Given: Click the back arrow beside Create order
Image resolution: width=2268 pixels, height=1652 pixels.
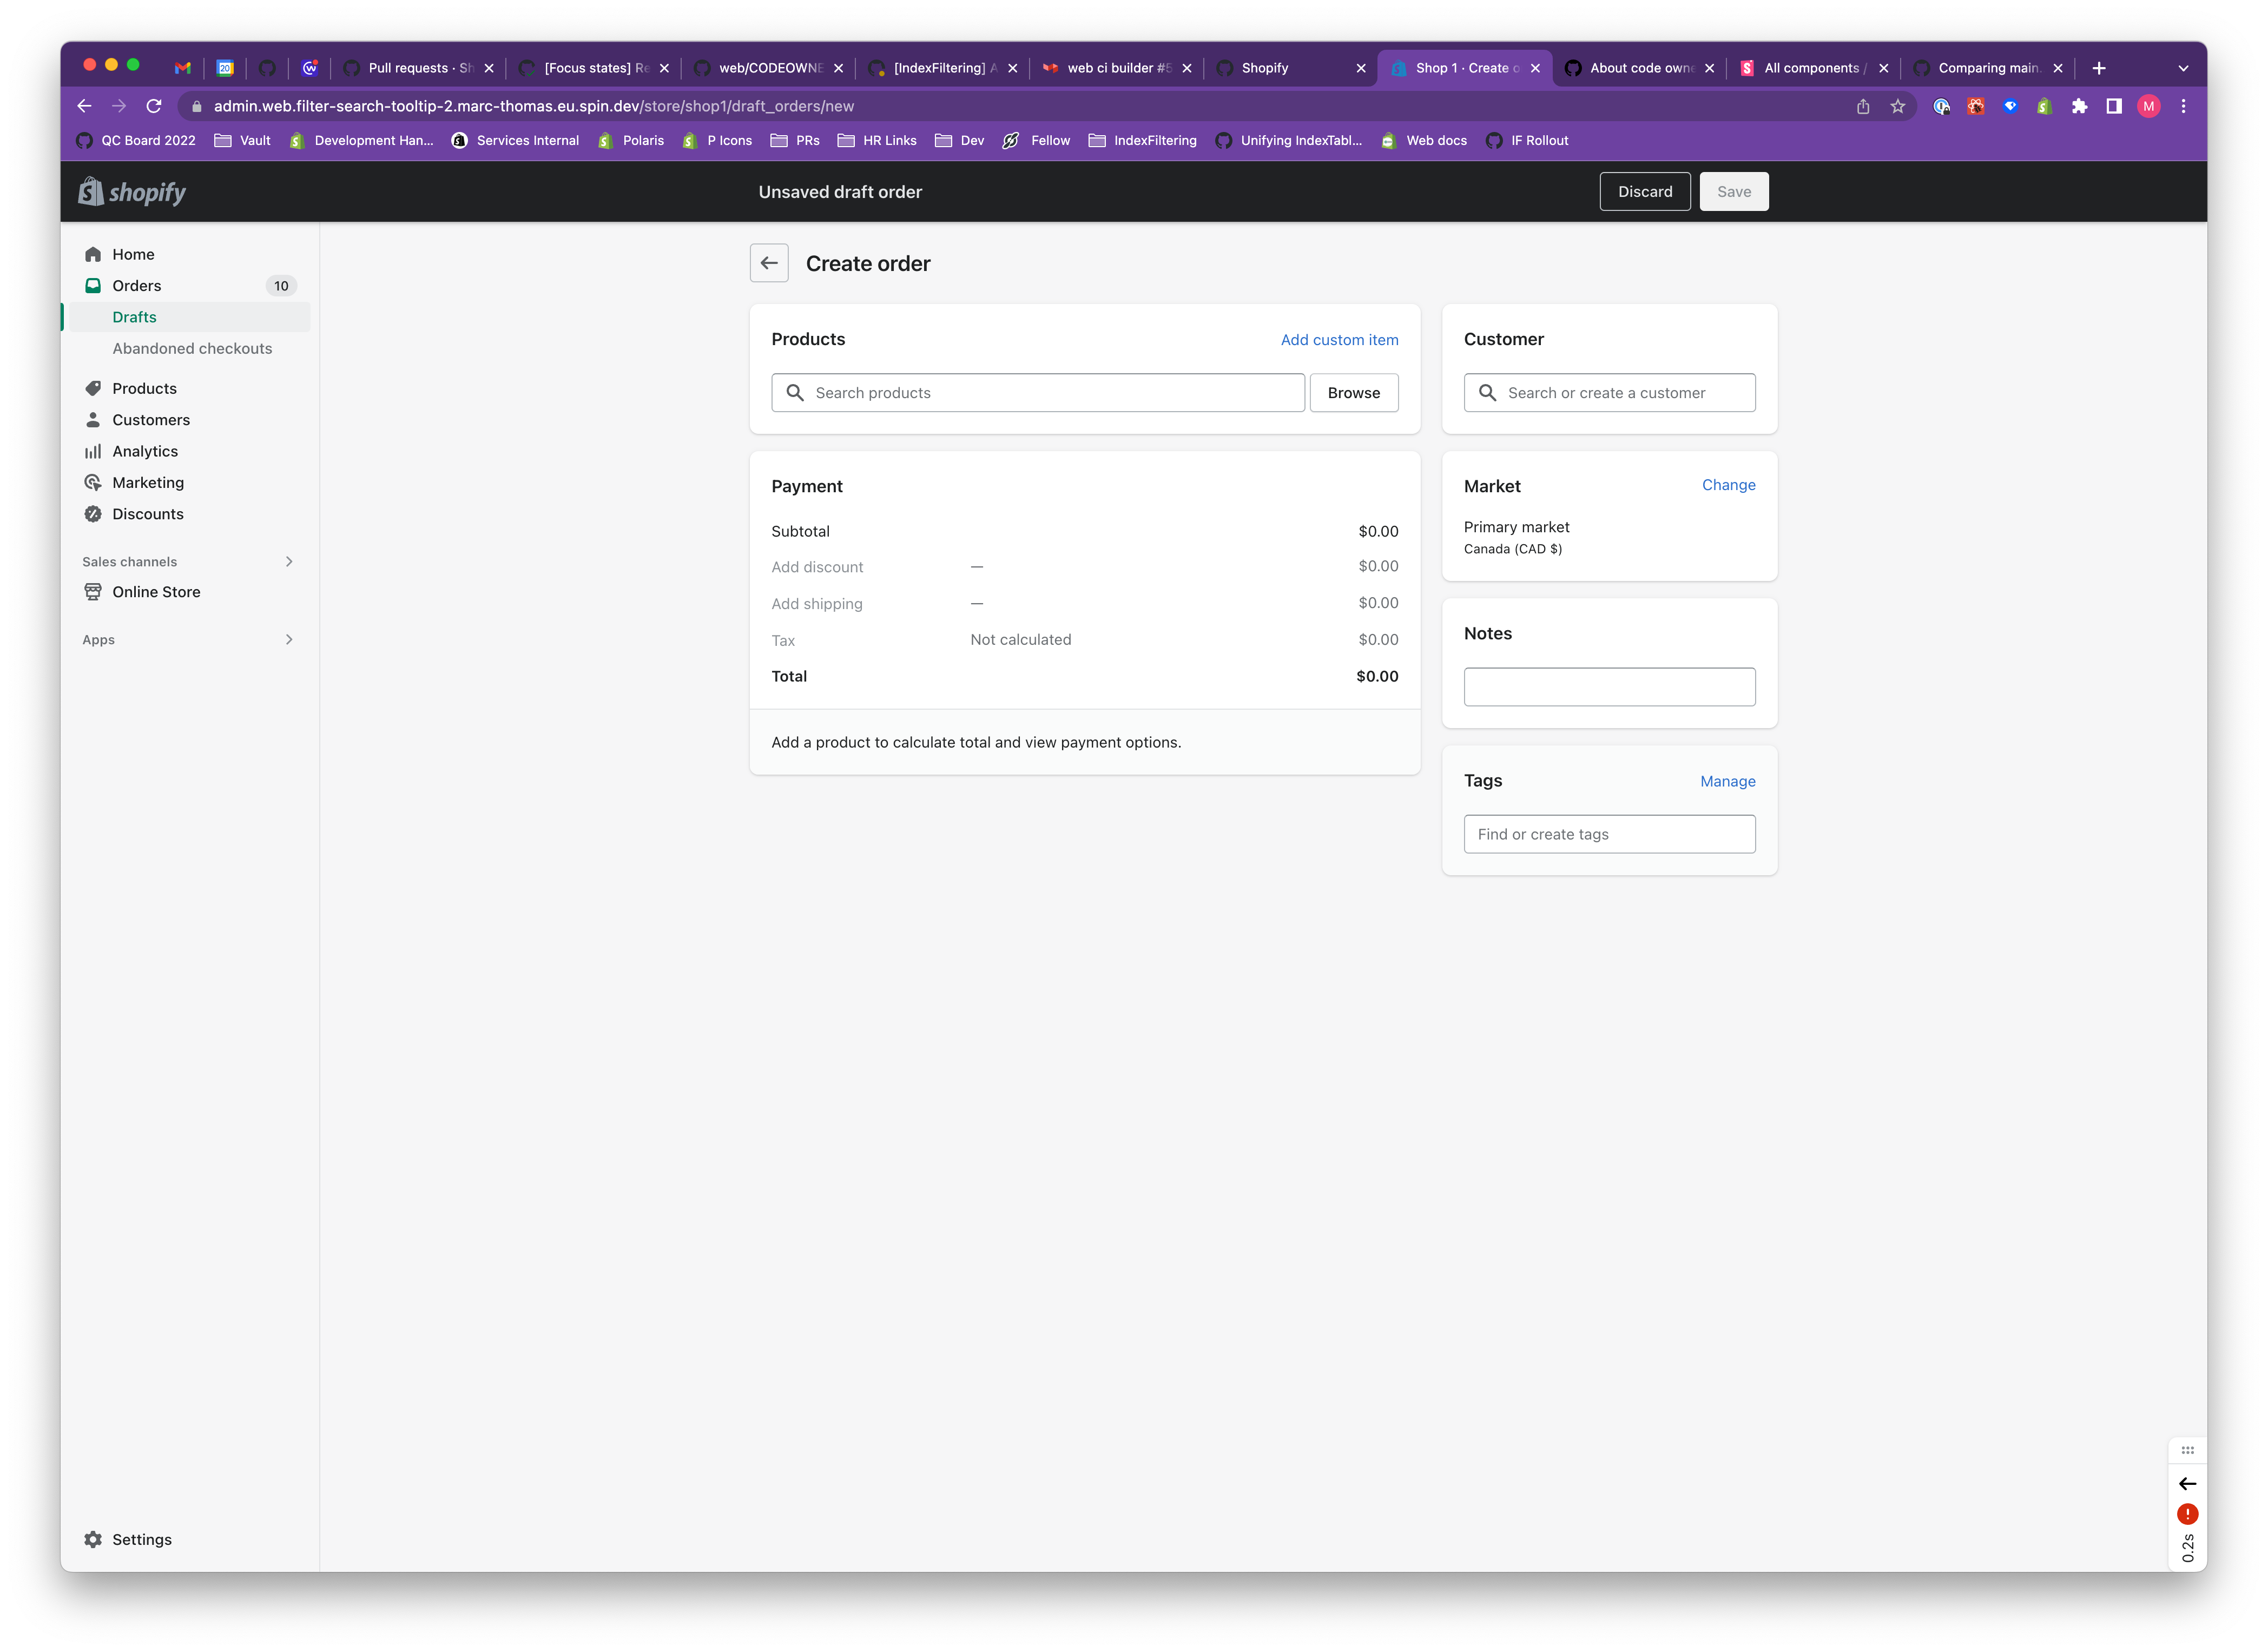Looking at the screenshot, I should tap(768, 263).
